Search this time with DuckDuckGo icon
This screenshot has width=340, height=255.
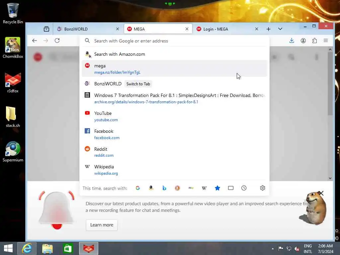[x=177, y=188]
